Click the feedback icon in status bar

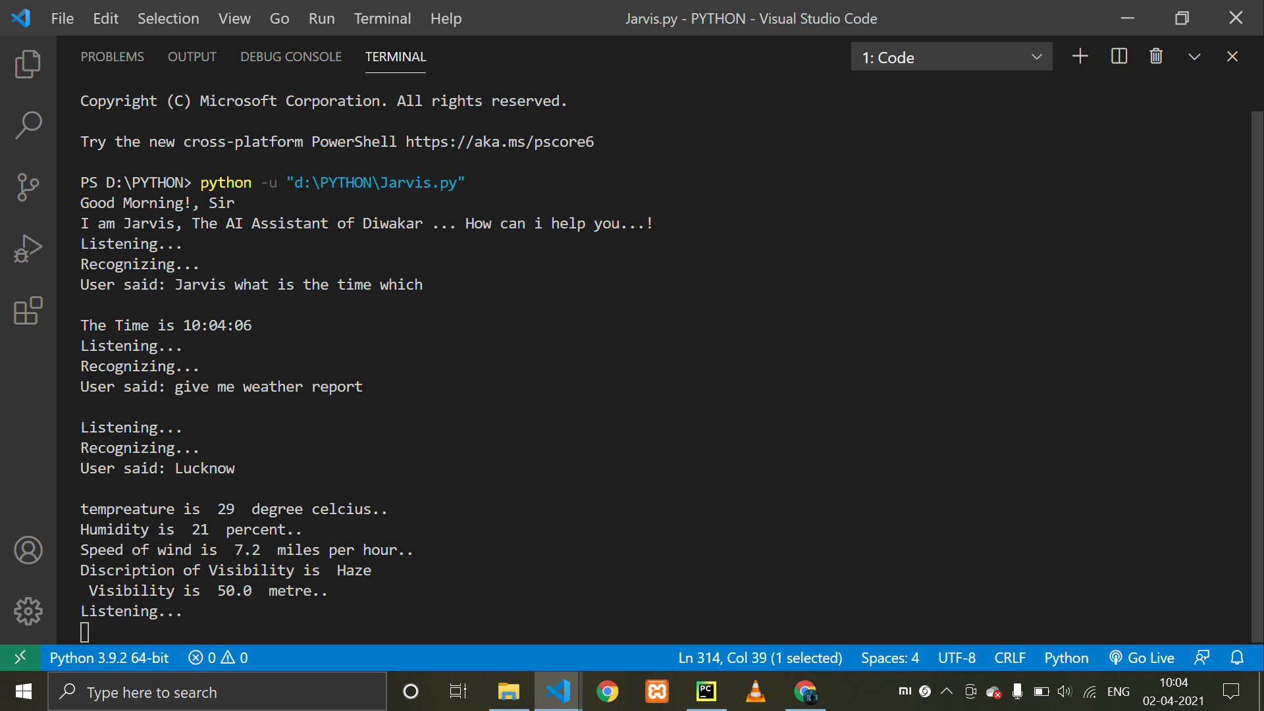1201,658
